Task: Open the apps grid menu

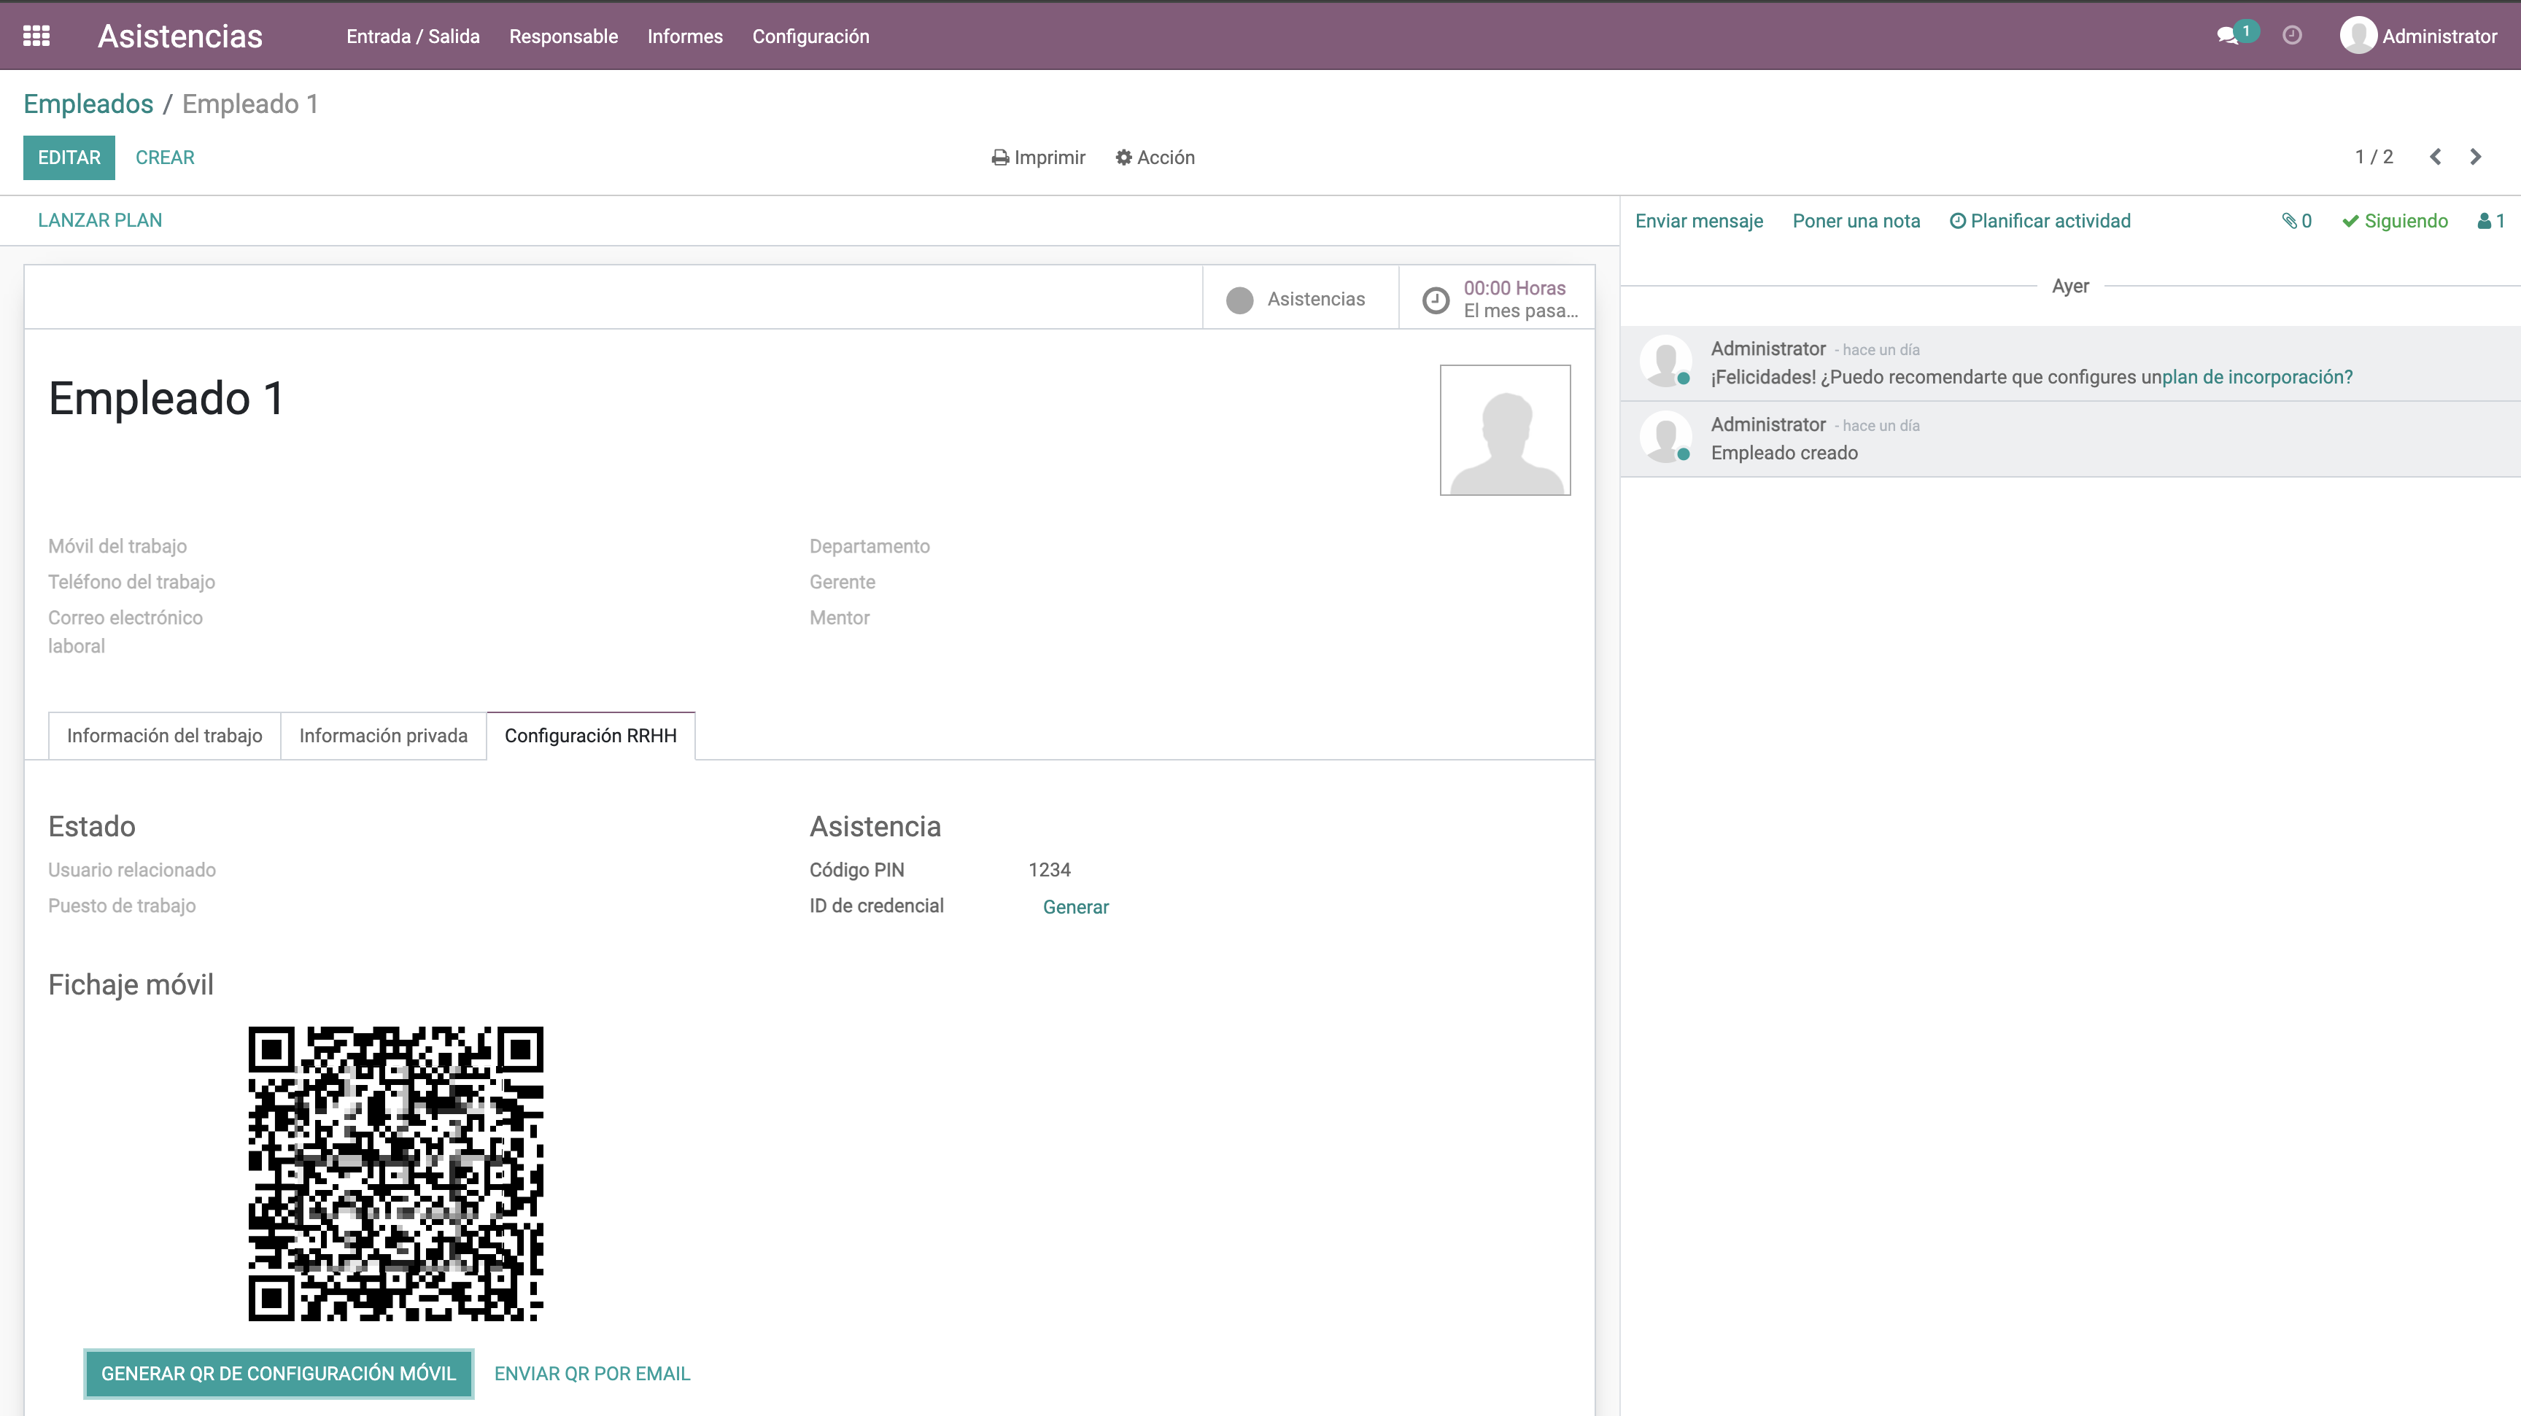Action: click(36, 36)
